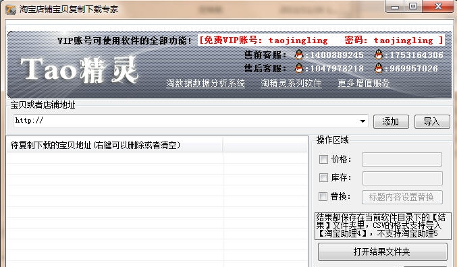This screenshot has width=457, height=267.
Task: Click the Tao精灵 logo
Action: (79, 70)
